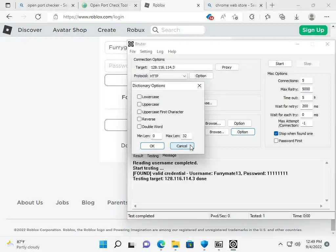Screen dimensions: 336x252
Task: Tick the Reverse checkbox
Action: [x=139, y=119]
